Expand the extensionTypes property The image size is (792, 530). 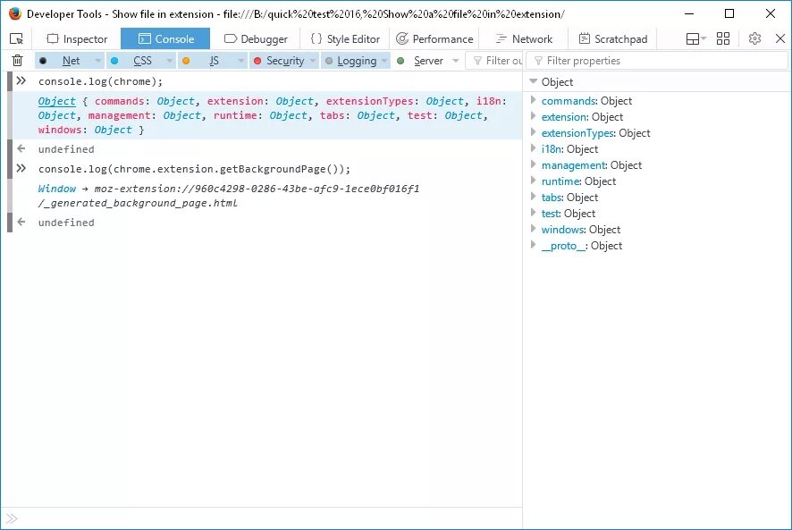[533, 132]
